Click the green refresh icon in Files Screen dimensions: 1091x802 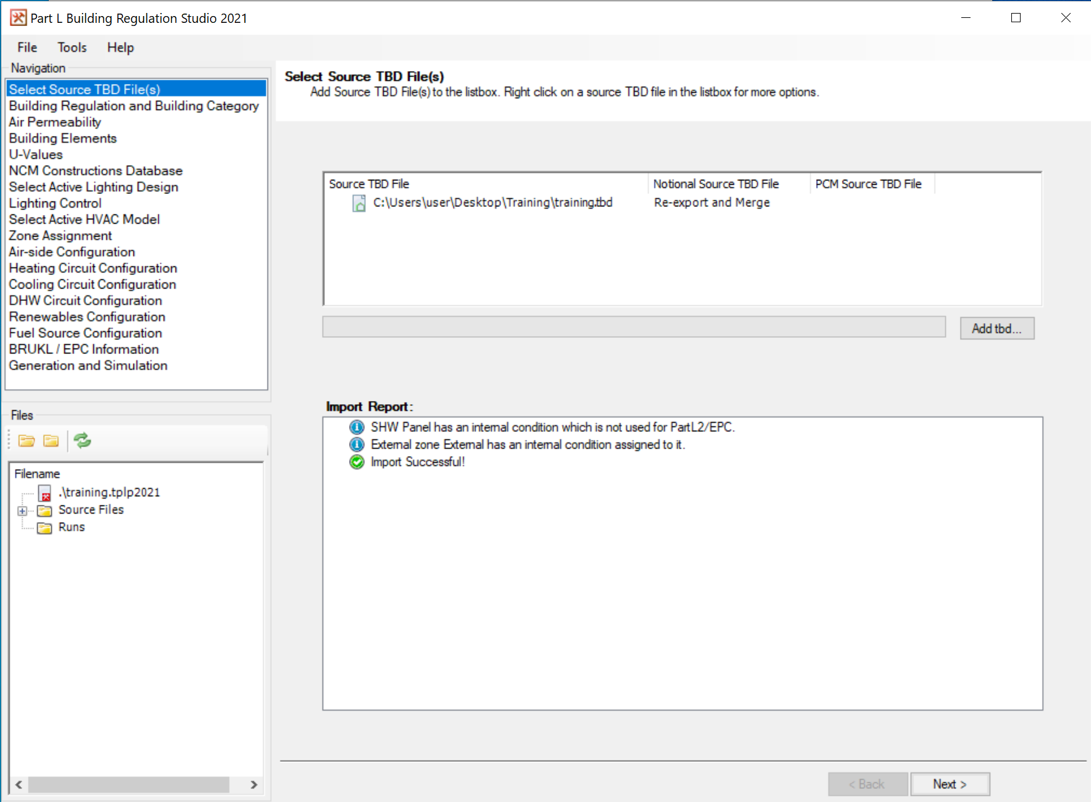click(x=82, y=441)
